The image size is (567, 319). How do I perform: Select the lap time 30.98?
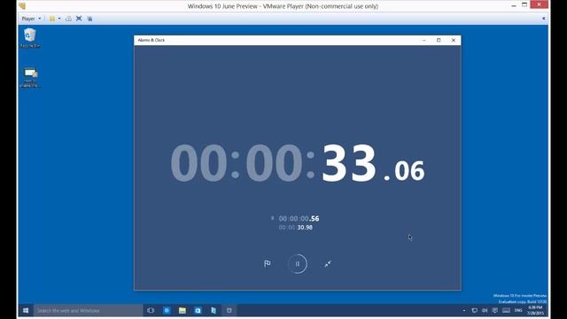click(296, 227)
